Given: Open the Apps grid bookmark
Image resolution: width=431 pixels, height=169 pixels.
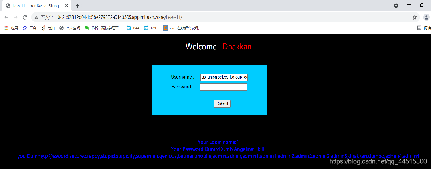Looking at the screenshot, I should pyautogui.click(x=11, y=28).
